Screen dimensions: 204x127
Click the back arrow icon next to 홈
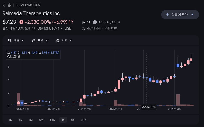4,5
